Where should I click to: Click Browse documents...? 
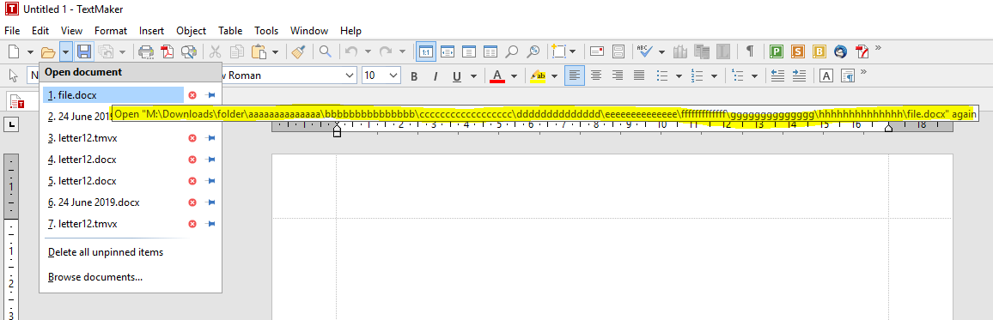[95, 277]
